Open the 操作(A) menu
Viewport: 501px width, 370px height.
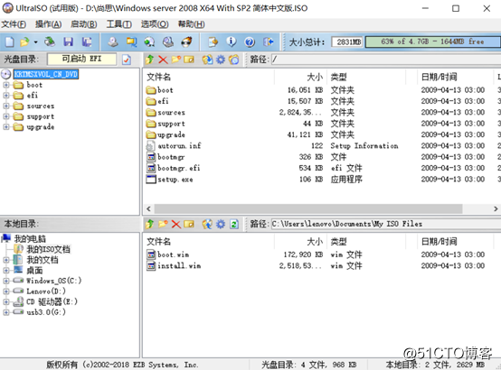coord(48,24)
